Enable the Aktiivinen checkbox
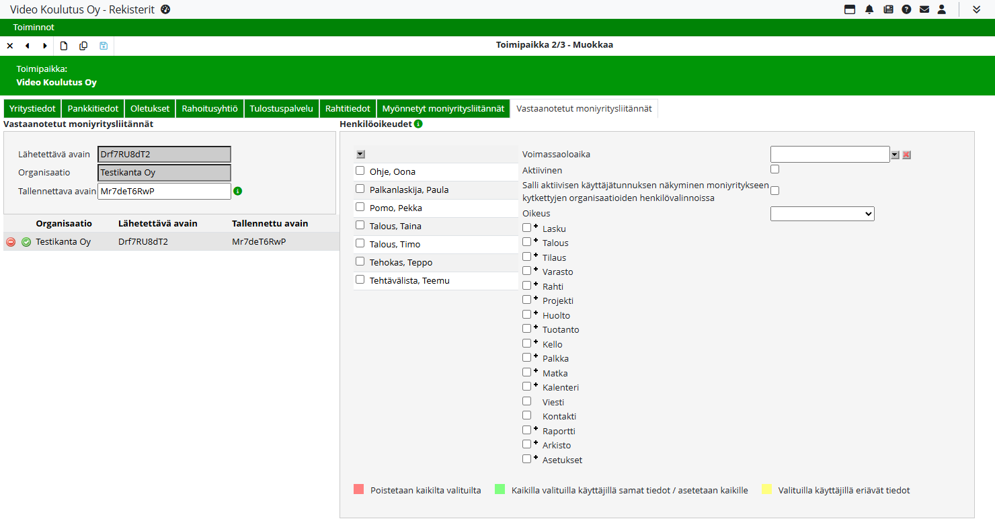 (x=774, y=169)
